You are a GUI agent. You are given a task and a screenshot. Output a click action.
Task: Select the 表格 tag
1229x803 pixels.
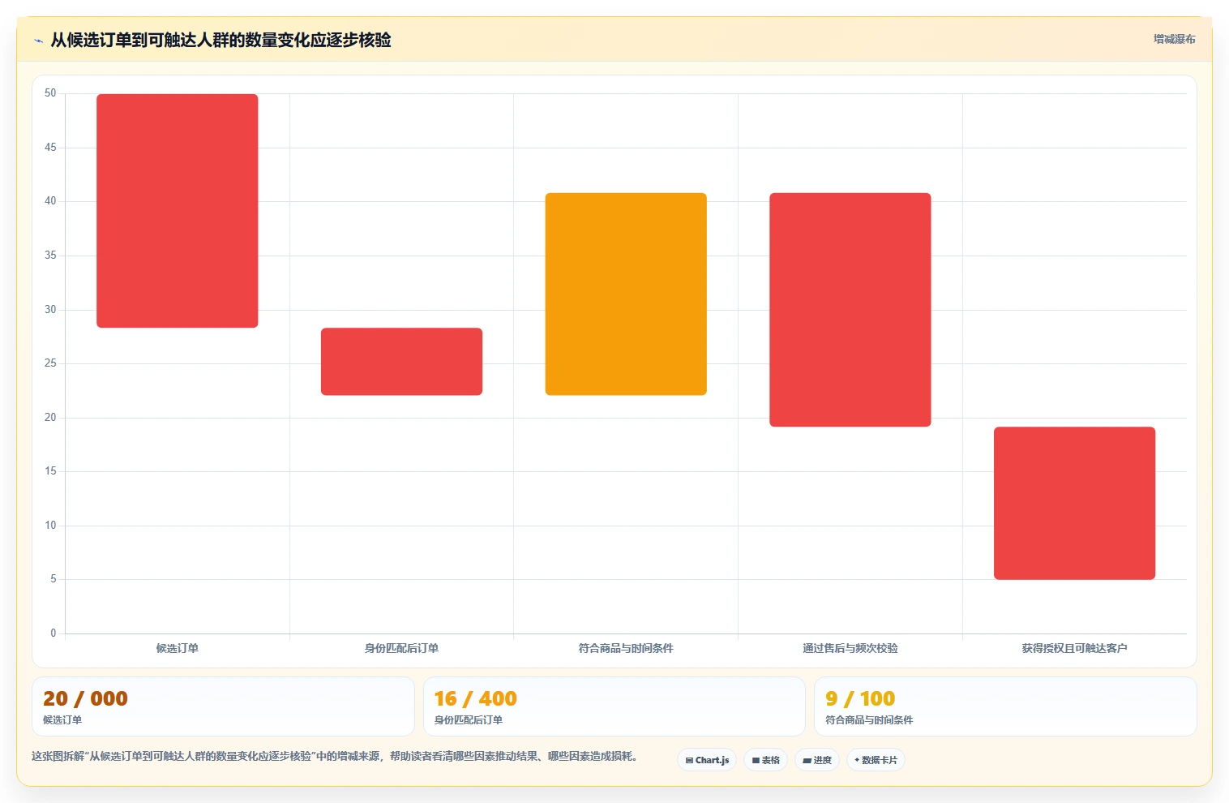tap(765, 760)
